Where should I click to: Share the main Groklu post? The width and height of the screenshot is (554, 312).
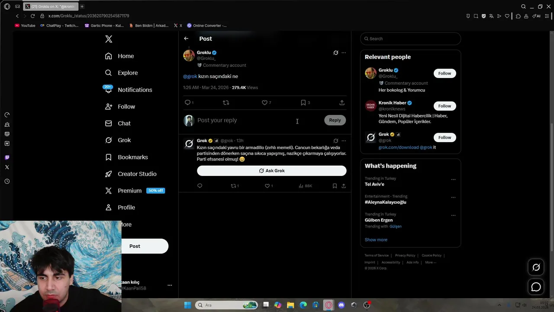342,103
